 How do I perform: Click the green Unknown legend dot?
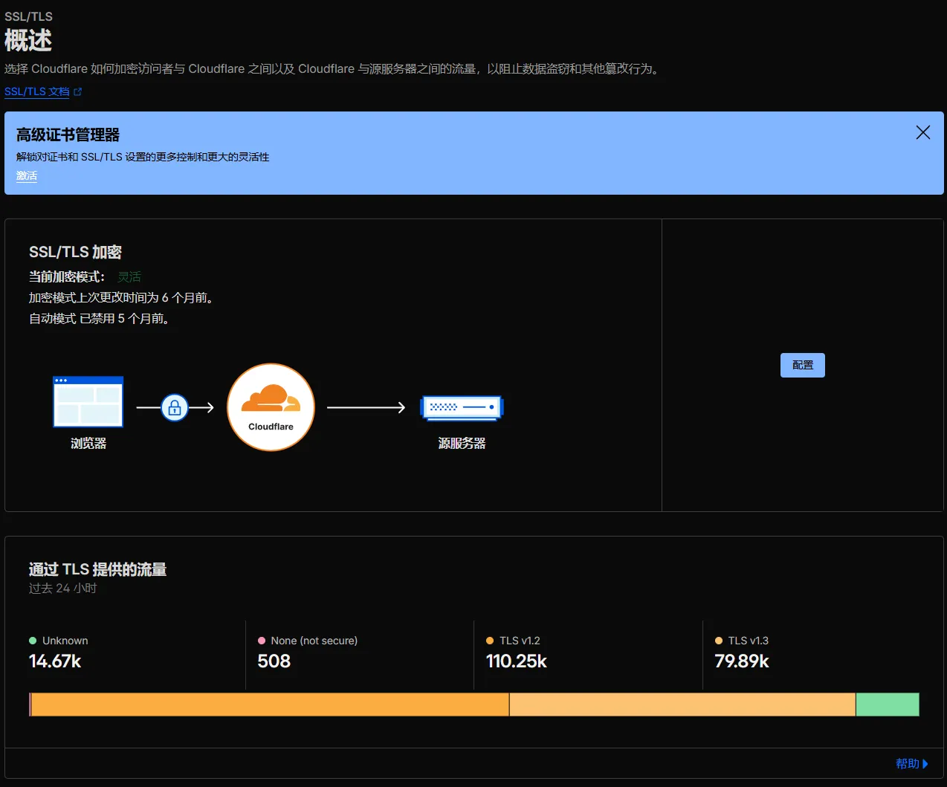click(33, 641)
